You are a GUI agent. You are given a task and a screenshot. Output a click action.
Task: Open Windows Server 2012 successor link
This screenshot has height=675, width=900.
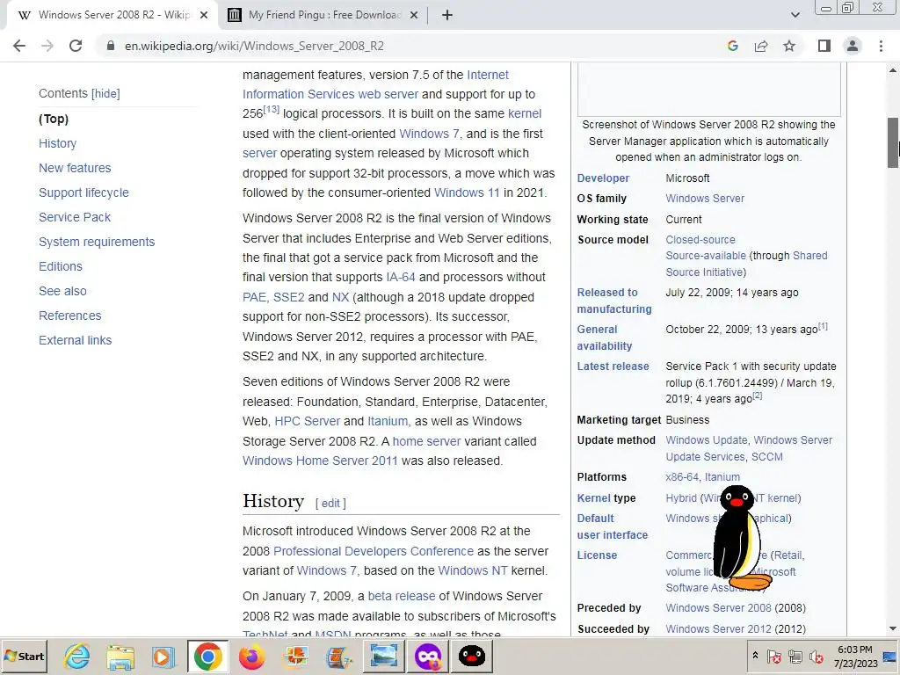pos(718,629)
